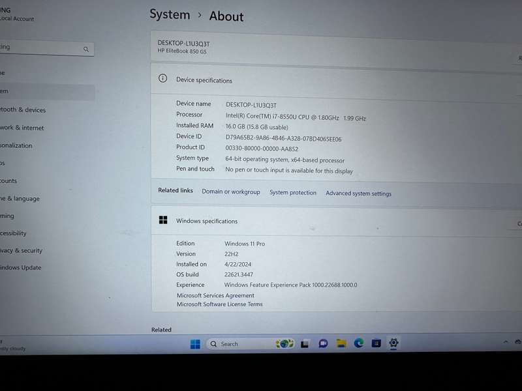The image size is (522, 391).
Task: Launch Microsoft Edge from the taskbar
Action: point(358,343)
